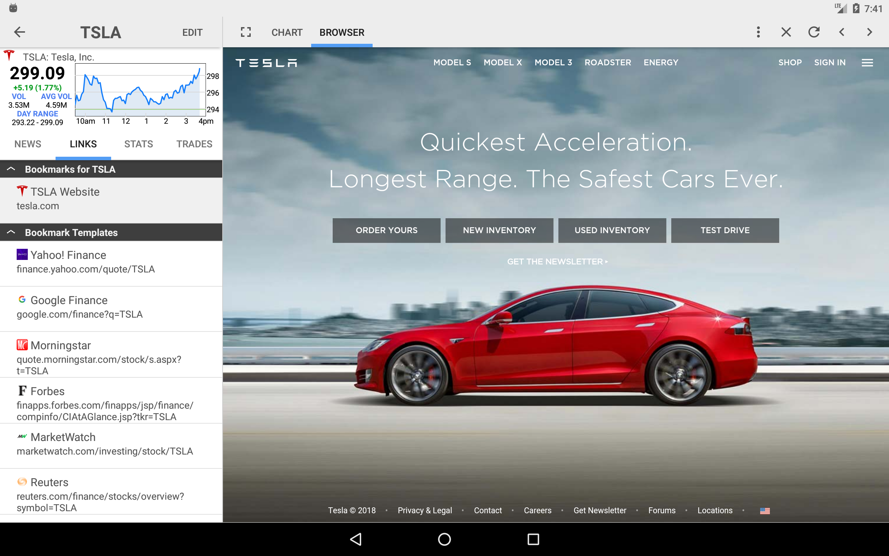Click the USED INVENTORY button
889x556 pixels.
pos(612,230)
